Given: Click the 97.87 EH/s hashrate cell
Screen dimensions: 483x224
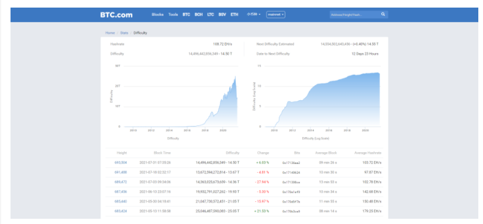Looking at the screenshot, I should [x=372, y=173].
